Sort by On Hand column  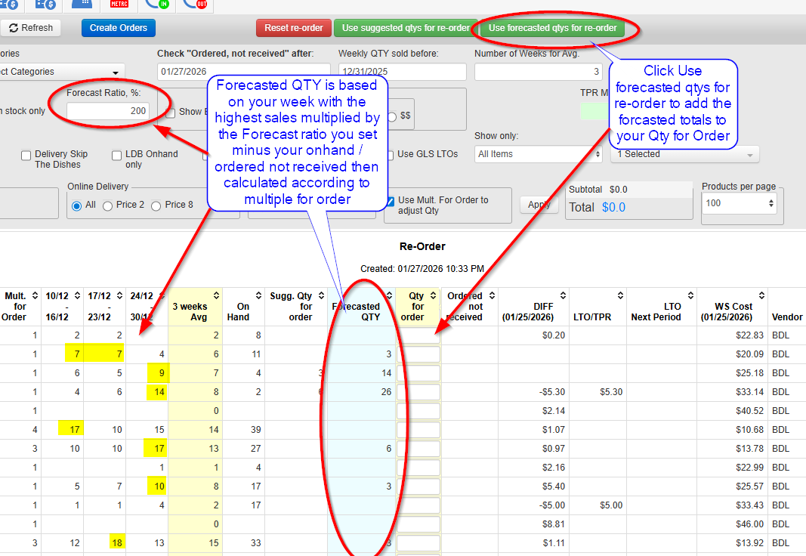(258, 295)
